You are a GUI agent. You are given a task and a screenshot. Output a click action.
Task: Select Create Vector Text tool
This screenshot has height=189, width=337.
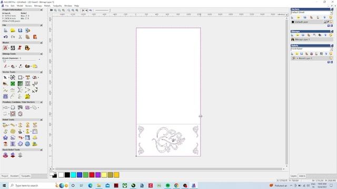[x=27, y=77]
